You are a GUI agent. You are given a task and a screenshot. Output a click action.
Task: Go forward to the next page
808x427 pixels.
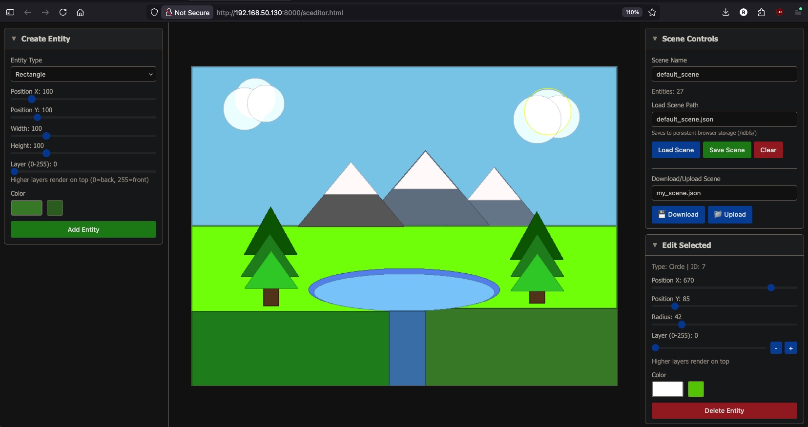tap(45, 12)
